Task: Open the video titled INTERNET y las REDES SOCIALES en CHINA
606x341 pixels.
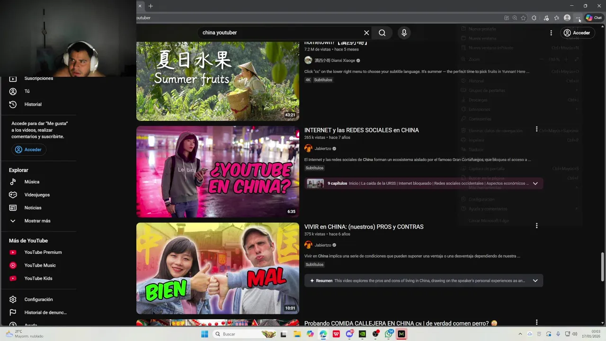Action: click(362, 130)
